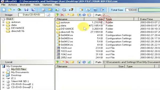Image resolution: width=160 pixels, height=90 pixels.
Task: Click the New image toolbar icon
Action: pyautogui.click(x=4, y=10)
